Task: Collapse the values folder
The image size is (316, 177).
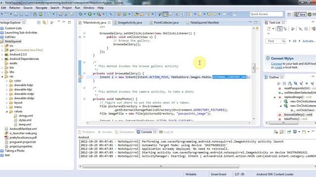Action: [7, 112]
